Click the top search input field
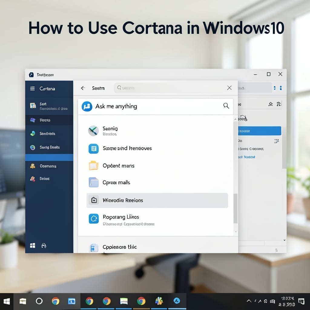Image resolution: width=310 pixels, height=310 pixels. click(170, 88)
